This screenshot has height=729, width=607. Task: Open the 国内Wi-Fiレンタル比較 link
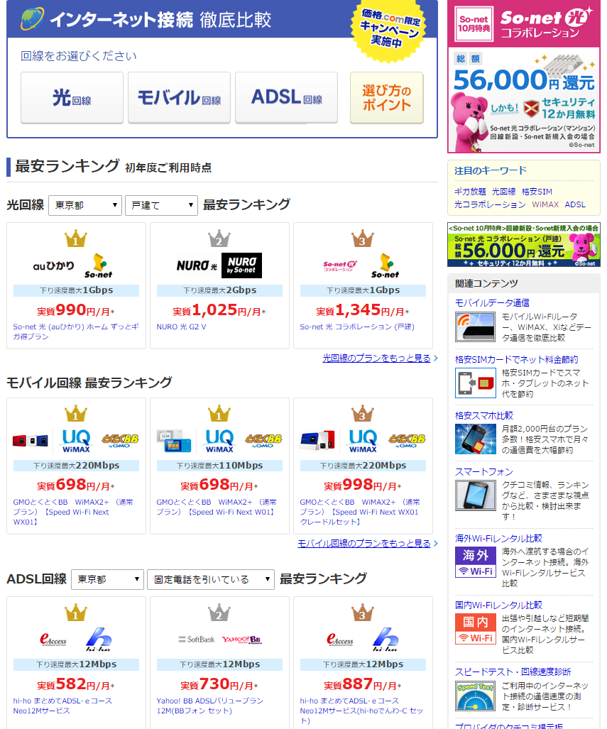point(498,605)
